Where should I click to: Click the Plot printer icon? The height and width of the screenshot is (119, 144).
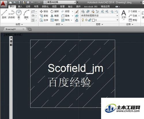28,2
